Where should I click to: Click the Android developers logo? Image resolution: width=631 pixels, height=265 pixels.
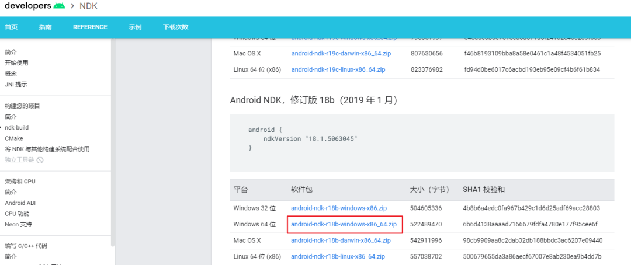click(34, 6)
